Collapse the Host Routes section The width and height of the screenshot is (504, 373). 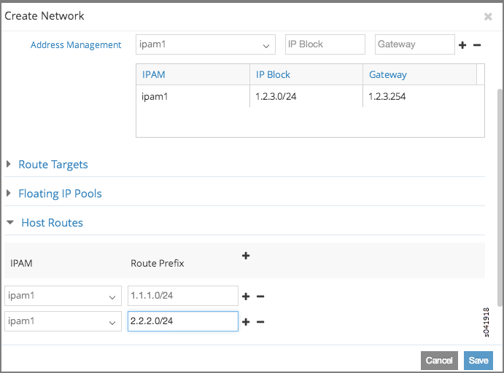click(x=51, y=223)
